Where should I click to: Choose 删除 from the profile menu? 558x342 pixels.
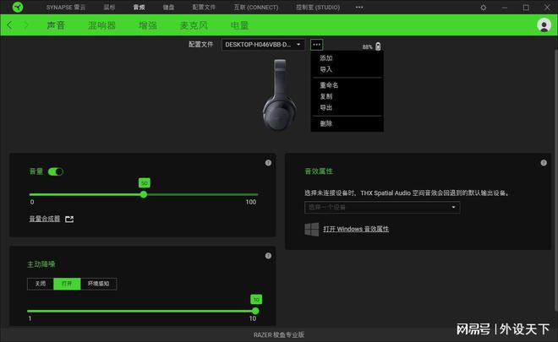[x=326, y=123]
